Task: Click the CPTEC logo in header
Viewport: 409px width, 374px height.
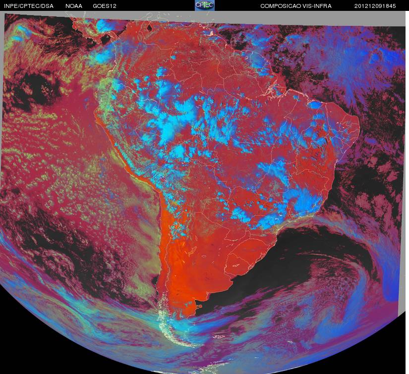Action: tap(205, 5)
